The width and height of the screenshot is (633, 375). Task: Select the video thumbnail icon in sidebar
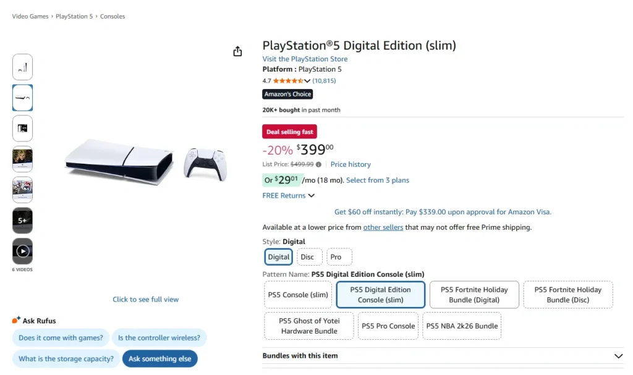(x=22, y=250)
